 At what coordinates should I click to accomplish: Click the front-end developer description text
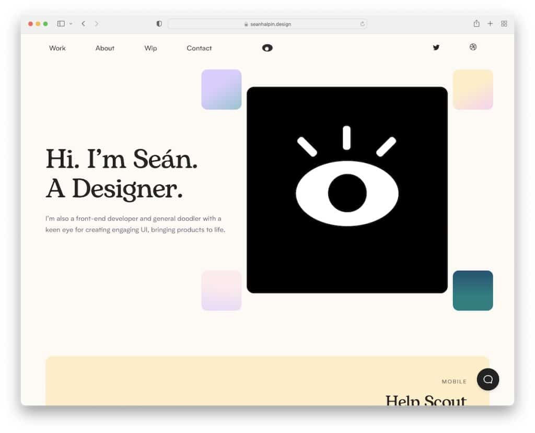point(135,224)
